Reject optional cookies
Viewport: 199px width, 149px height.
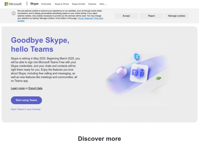click(x=151, y=16)
